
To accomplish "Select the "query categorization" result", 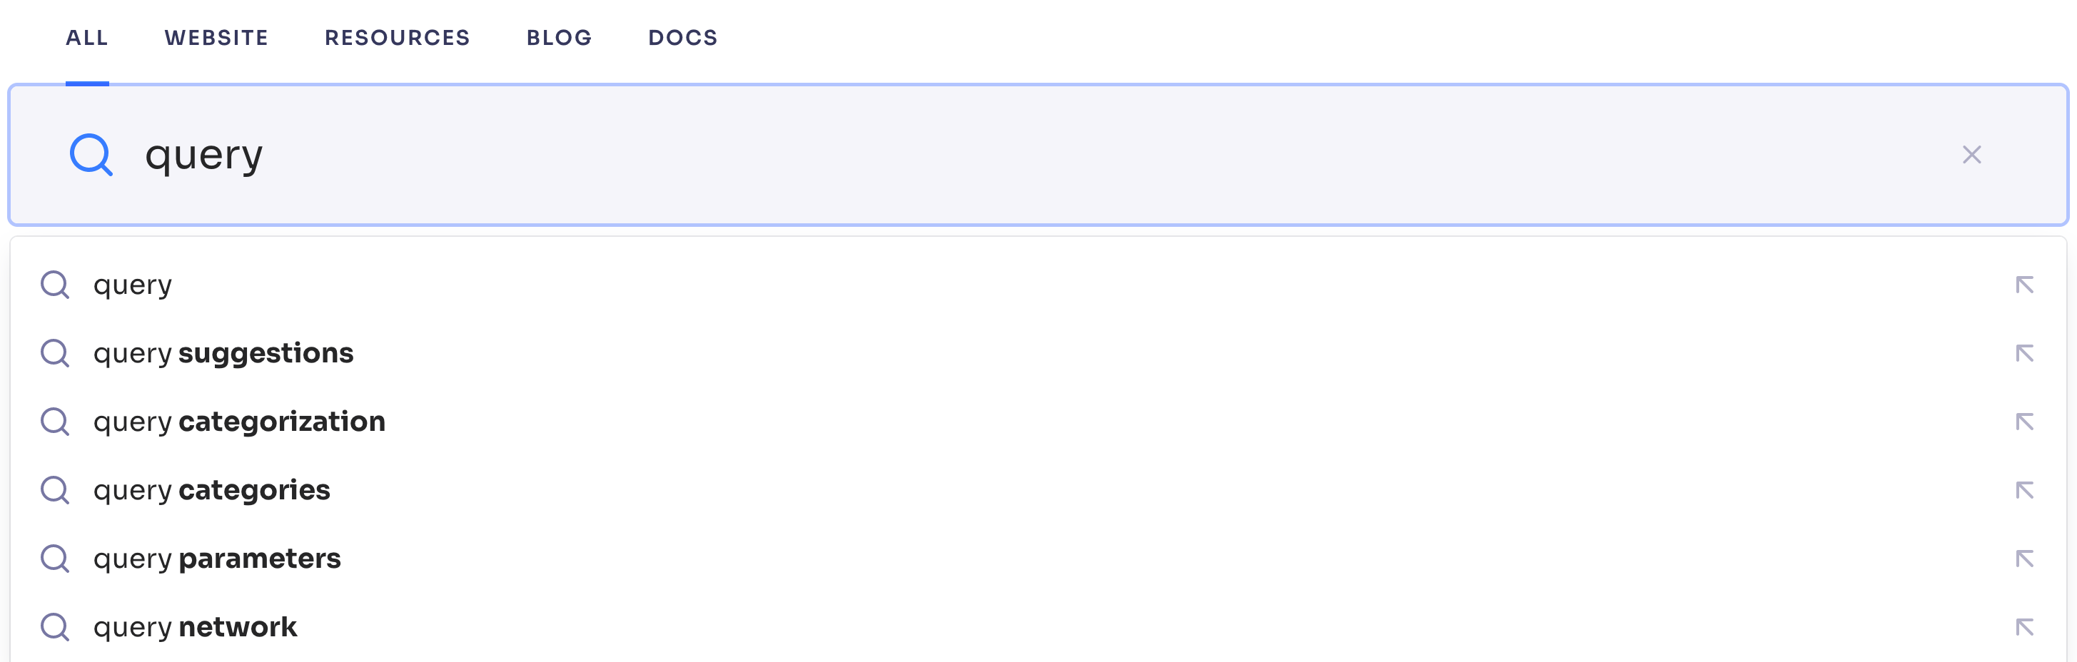I will tap(240, 421).
